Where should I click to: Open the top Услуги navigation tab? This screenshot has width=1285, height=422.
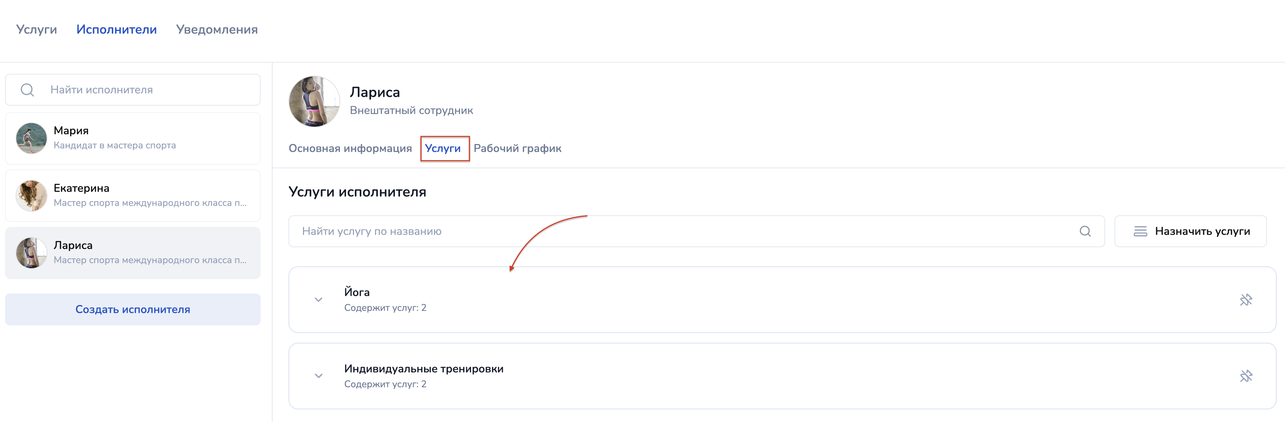[37, 29]
